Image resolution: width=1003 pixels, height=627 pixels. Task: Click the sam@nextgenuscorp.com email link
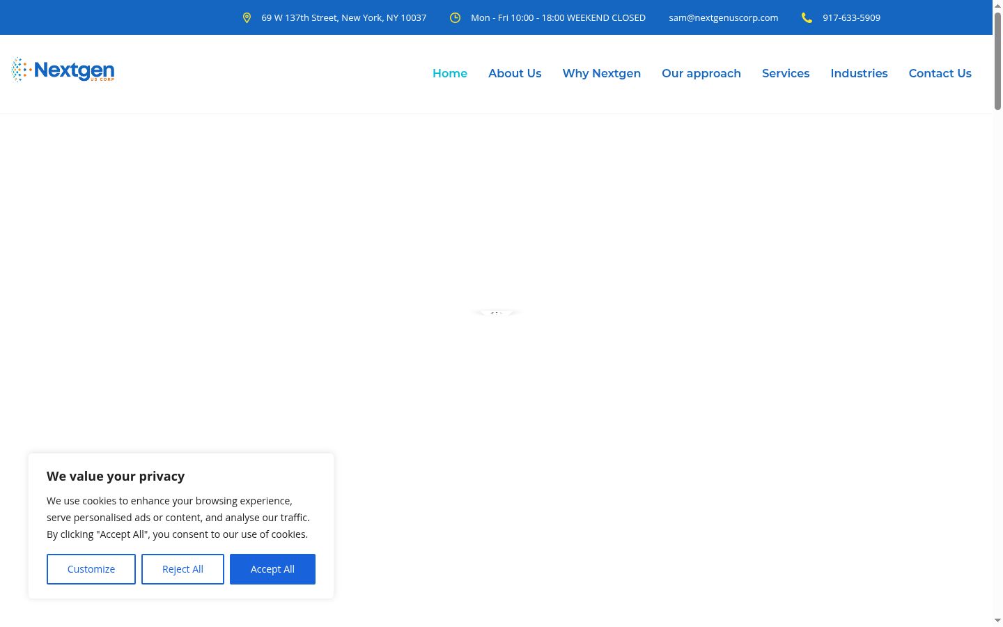pos(724,18)
